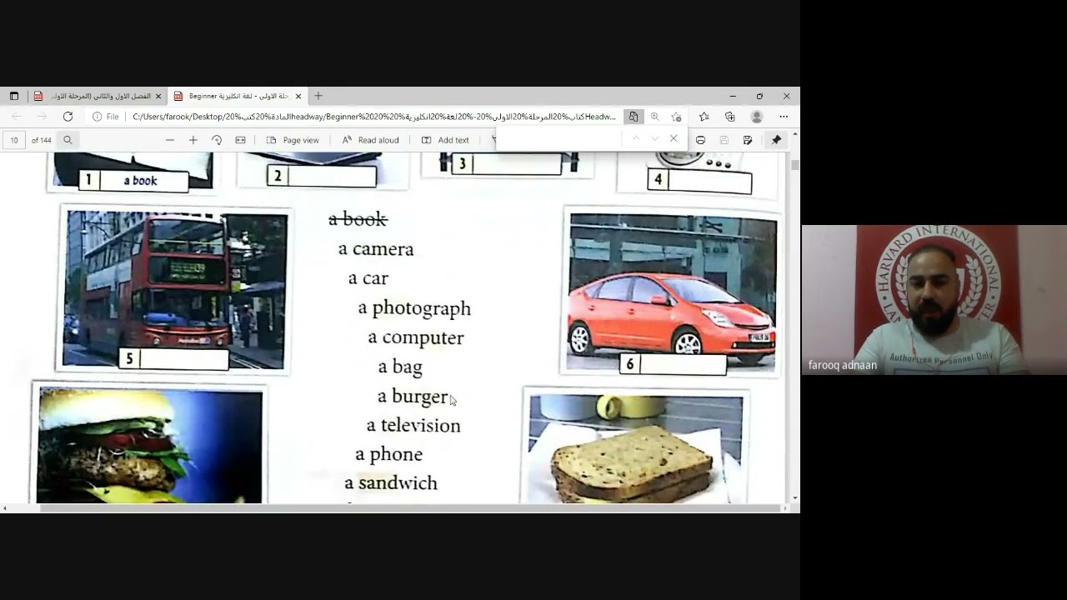Click the word "a television"
Image resolution: width=1067 pixels, height=600 pixels.
pos(413,425)
